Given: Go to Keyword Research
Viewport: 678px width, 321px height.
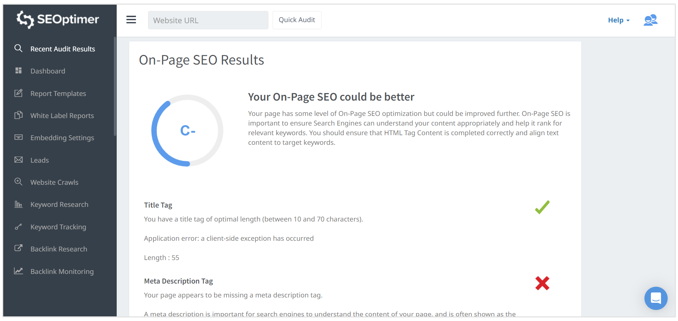Looking at the screenshot, I should click(59, 204).
